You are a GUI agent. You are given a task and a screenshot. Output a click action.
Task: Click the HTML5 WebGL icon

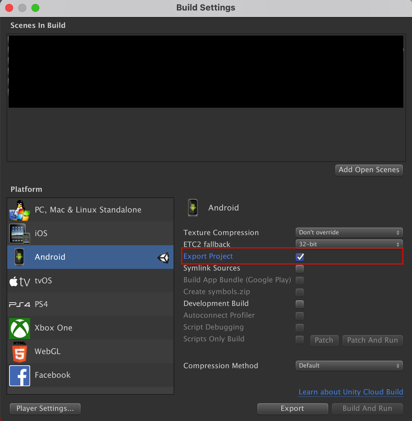pos(20,352)
